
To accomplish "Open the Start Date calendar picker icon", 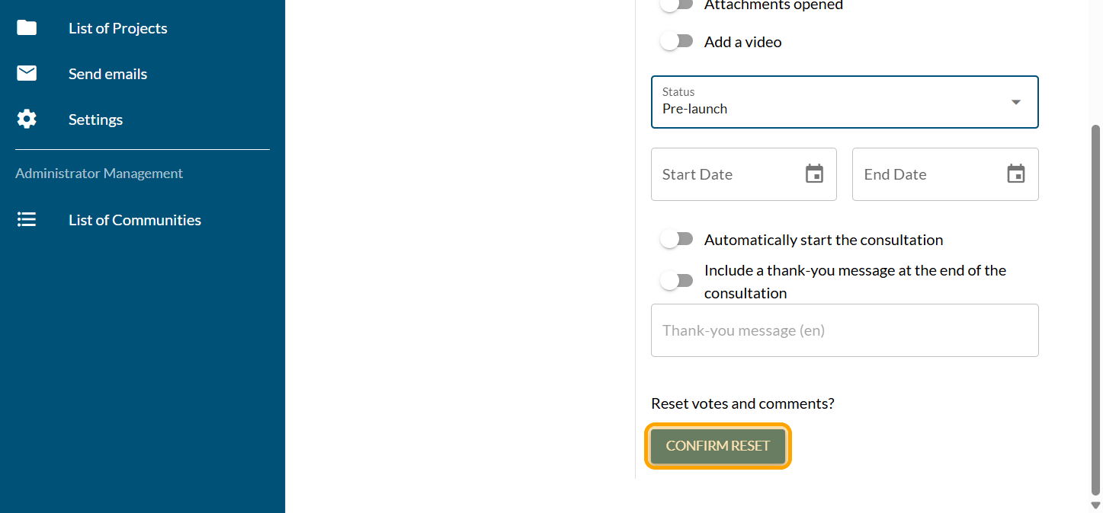I will click(814, 174).
